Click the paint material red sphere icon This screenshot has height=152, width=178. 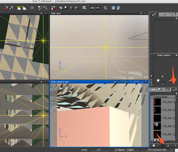(6, 8)
